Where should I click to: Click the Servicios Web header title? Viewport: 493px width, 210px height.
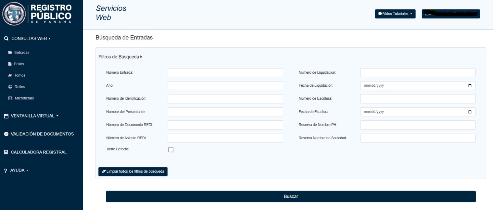pos(111,13)
